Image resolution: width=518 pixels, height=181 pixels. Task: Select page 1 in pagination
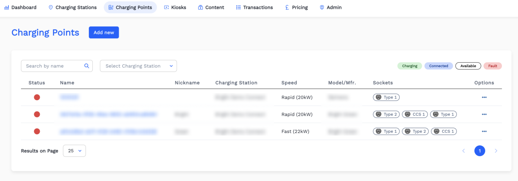click(x=479, y=151)
